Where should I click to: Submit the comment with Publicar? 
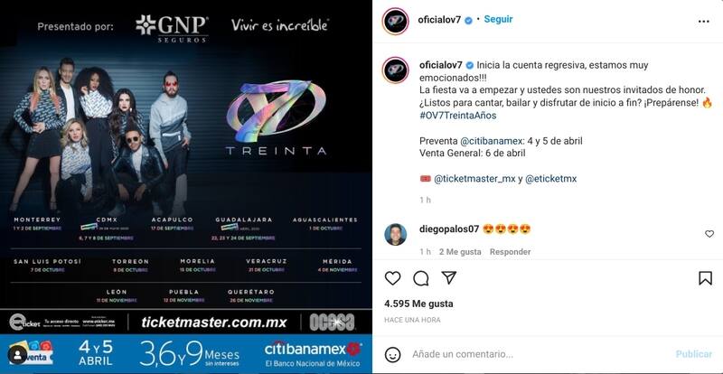694,354
